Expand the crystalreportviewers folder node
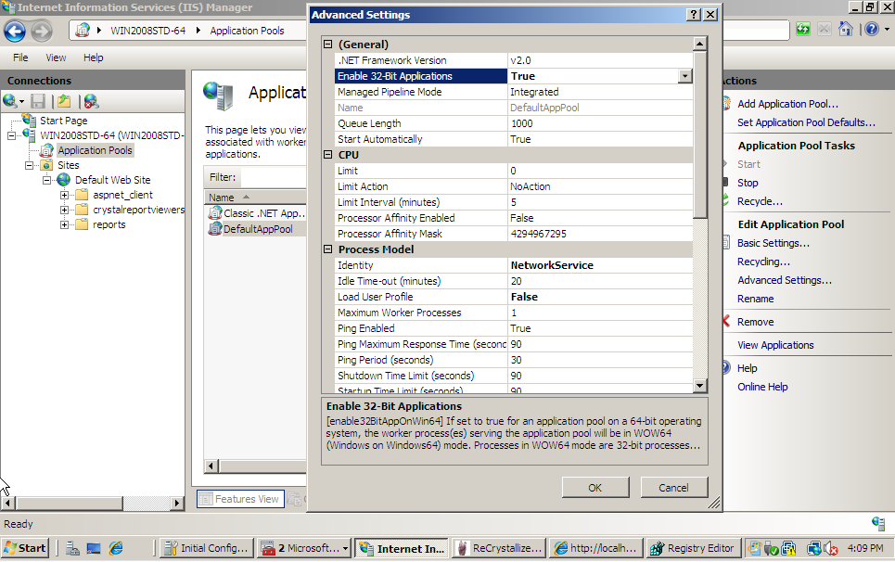 click(x=65, y=210)
